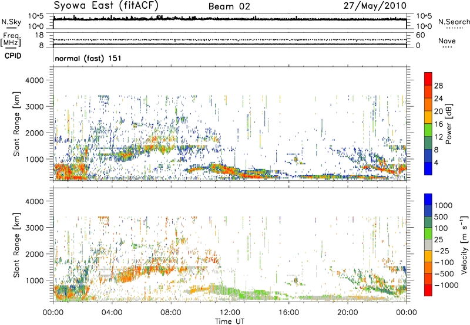The height and width of the screenshot is (325, 470).
Task: Click the 'Freq. [MHz]' axis label
Action: 11,40
